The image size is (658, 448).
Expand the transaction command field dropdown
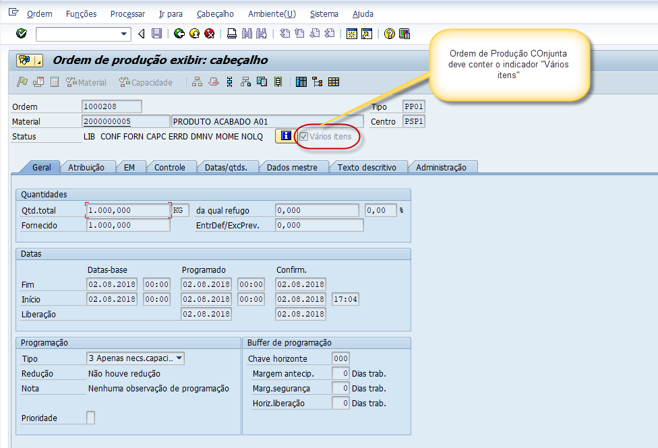tap(124, 34)
